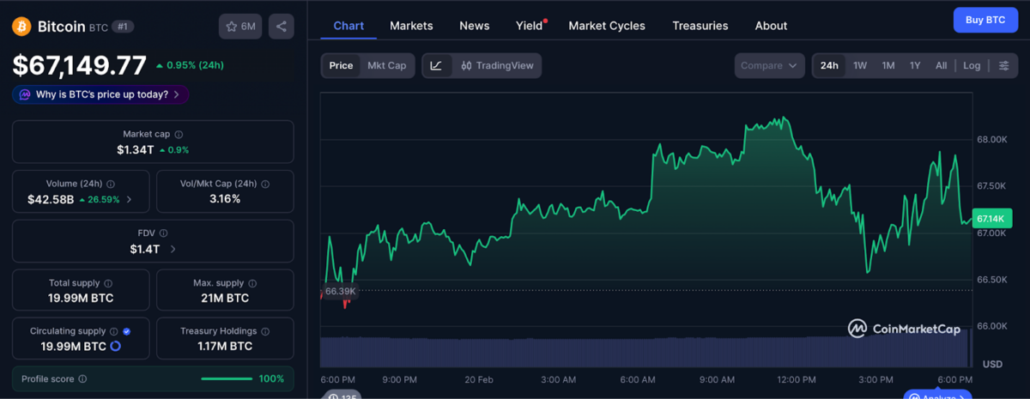The height and width of the screenshot is (399, 1030).
Task: Select the All time range
Action: [x=942, y=65]
